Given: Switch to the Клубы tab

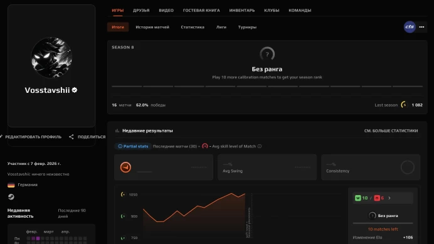Looking at the screenshot, I should pos(272,10).
